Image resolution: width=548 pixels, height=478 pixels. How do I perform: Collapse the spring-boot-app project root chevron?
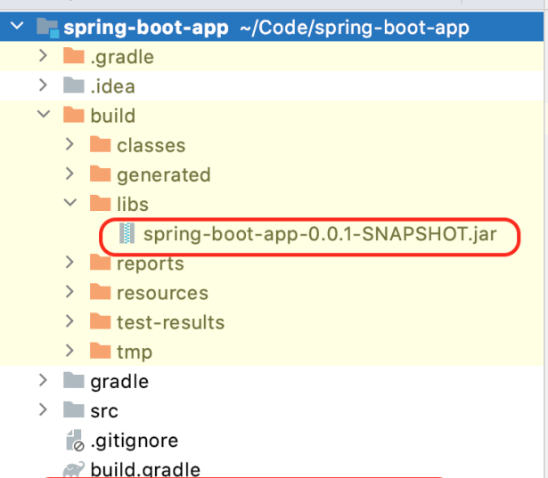coord(17,26)
